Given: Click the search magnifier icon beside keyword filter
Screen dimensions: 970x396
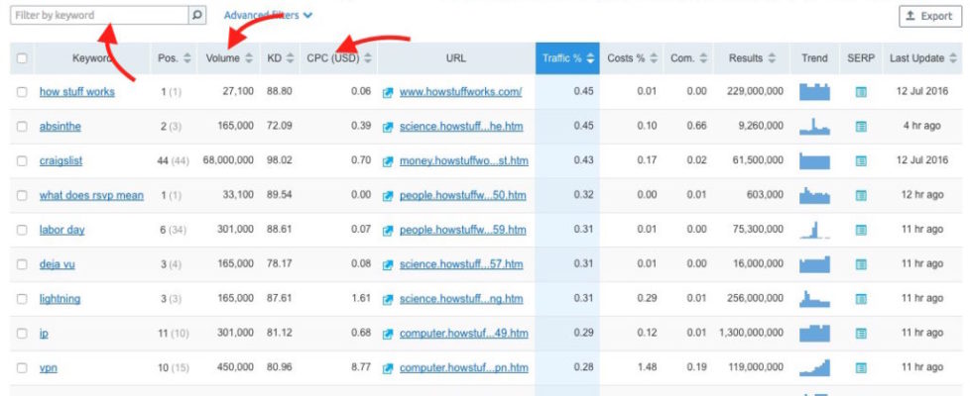Looking at the screenshot, I should tap(197, 16).
